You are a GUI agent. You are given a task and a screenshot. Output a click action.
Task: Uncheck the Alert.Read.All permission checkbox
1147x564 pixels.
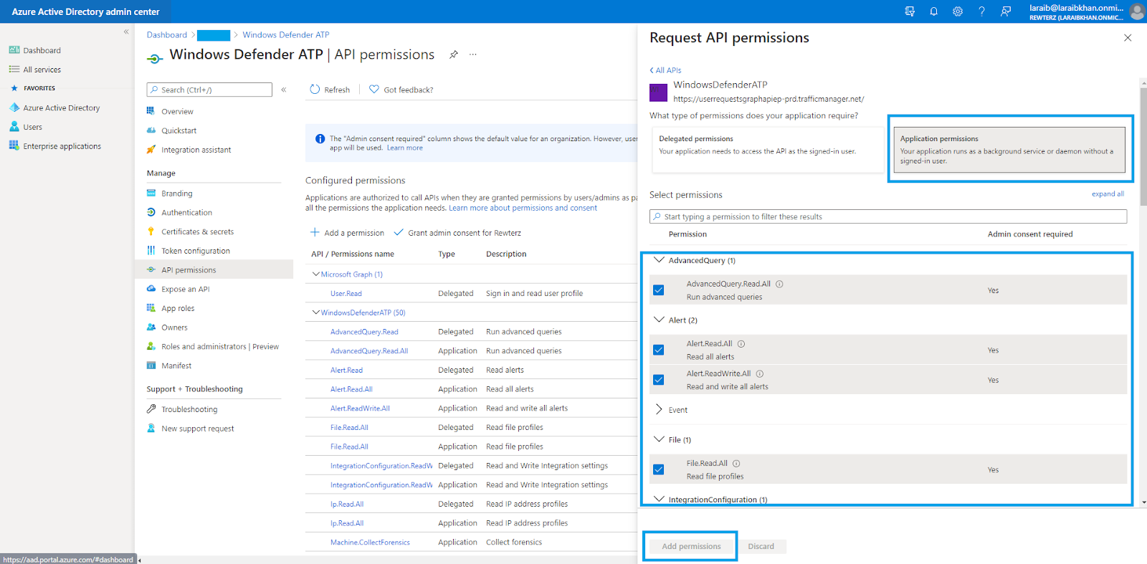(x=659, y=350)
